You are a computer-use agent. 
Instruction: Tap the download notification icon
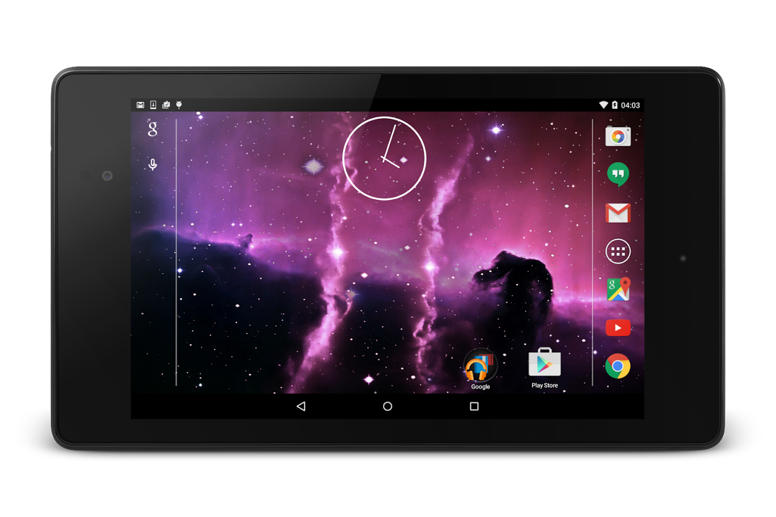click(153, 105)
